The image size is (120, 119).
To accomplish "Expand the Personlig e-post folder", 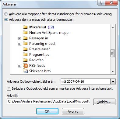I will [19, 44].
